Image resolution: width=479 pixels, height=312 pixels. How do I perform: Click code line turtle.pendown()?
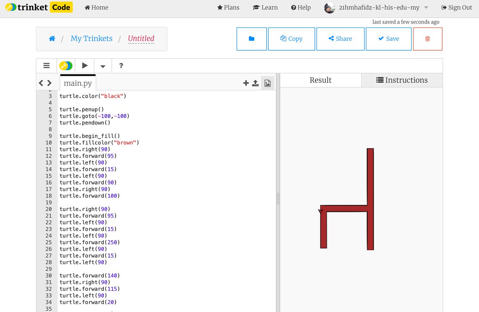coord(85,122)
